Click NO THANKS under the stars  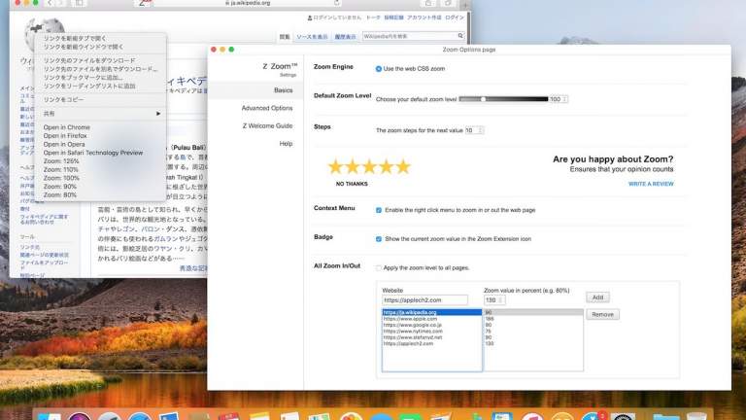[x=352, y=184]
